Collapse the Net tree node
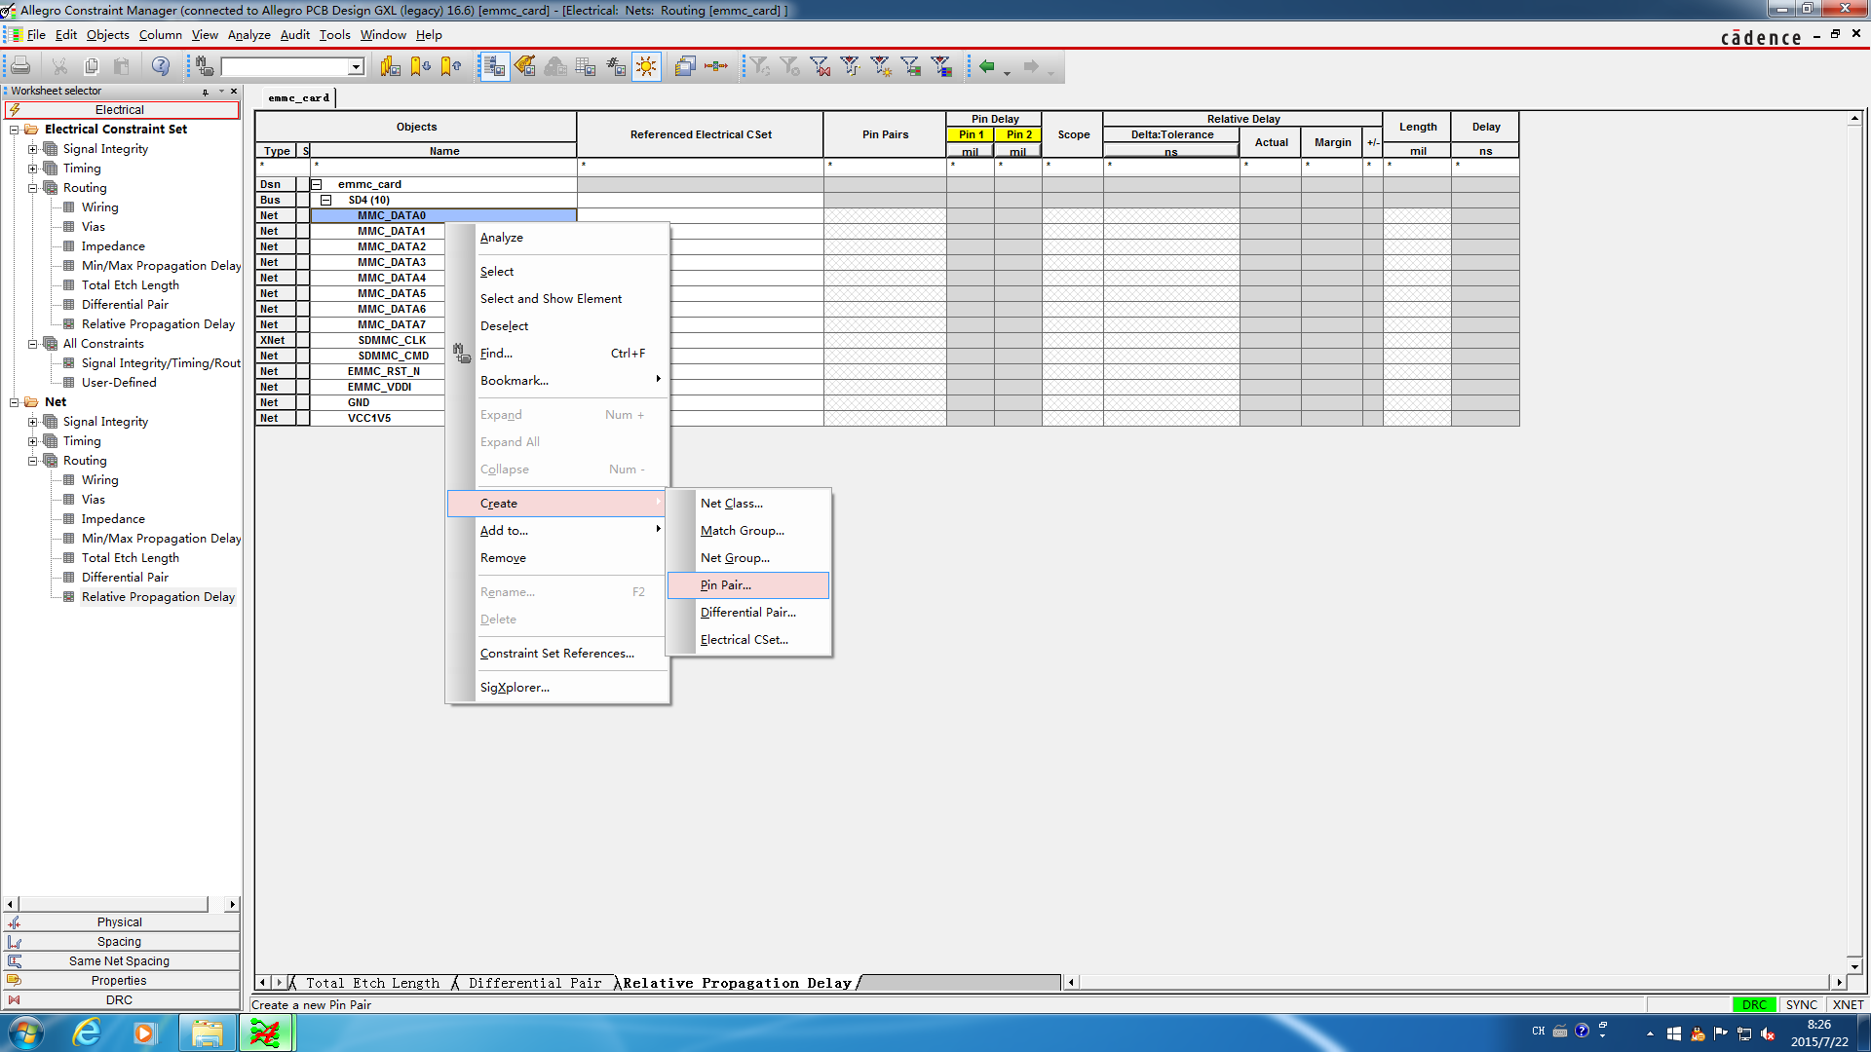 tap(15, 402)
